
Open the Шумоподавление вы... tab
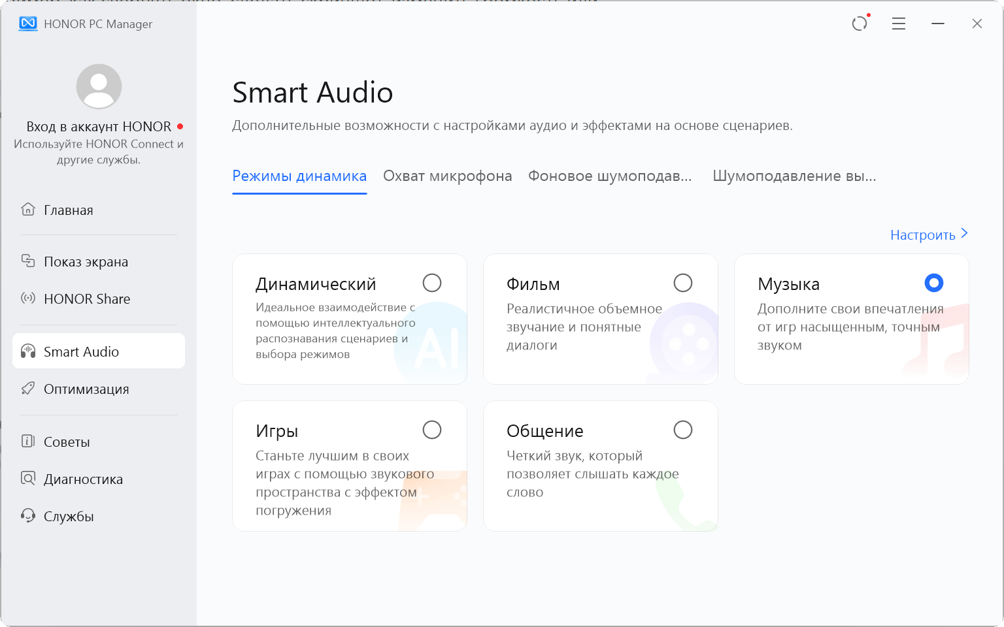pos(794,176)
